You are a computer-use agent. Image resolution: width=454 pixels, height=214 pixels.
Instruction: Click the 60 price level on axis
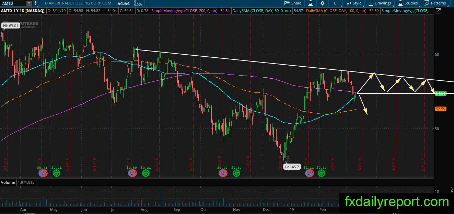tap(437, 54)
